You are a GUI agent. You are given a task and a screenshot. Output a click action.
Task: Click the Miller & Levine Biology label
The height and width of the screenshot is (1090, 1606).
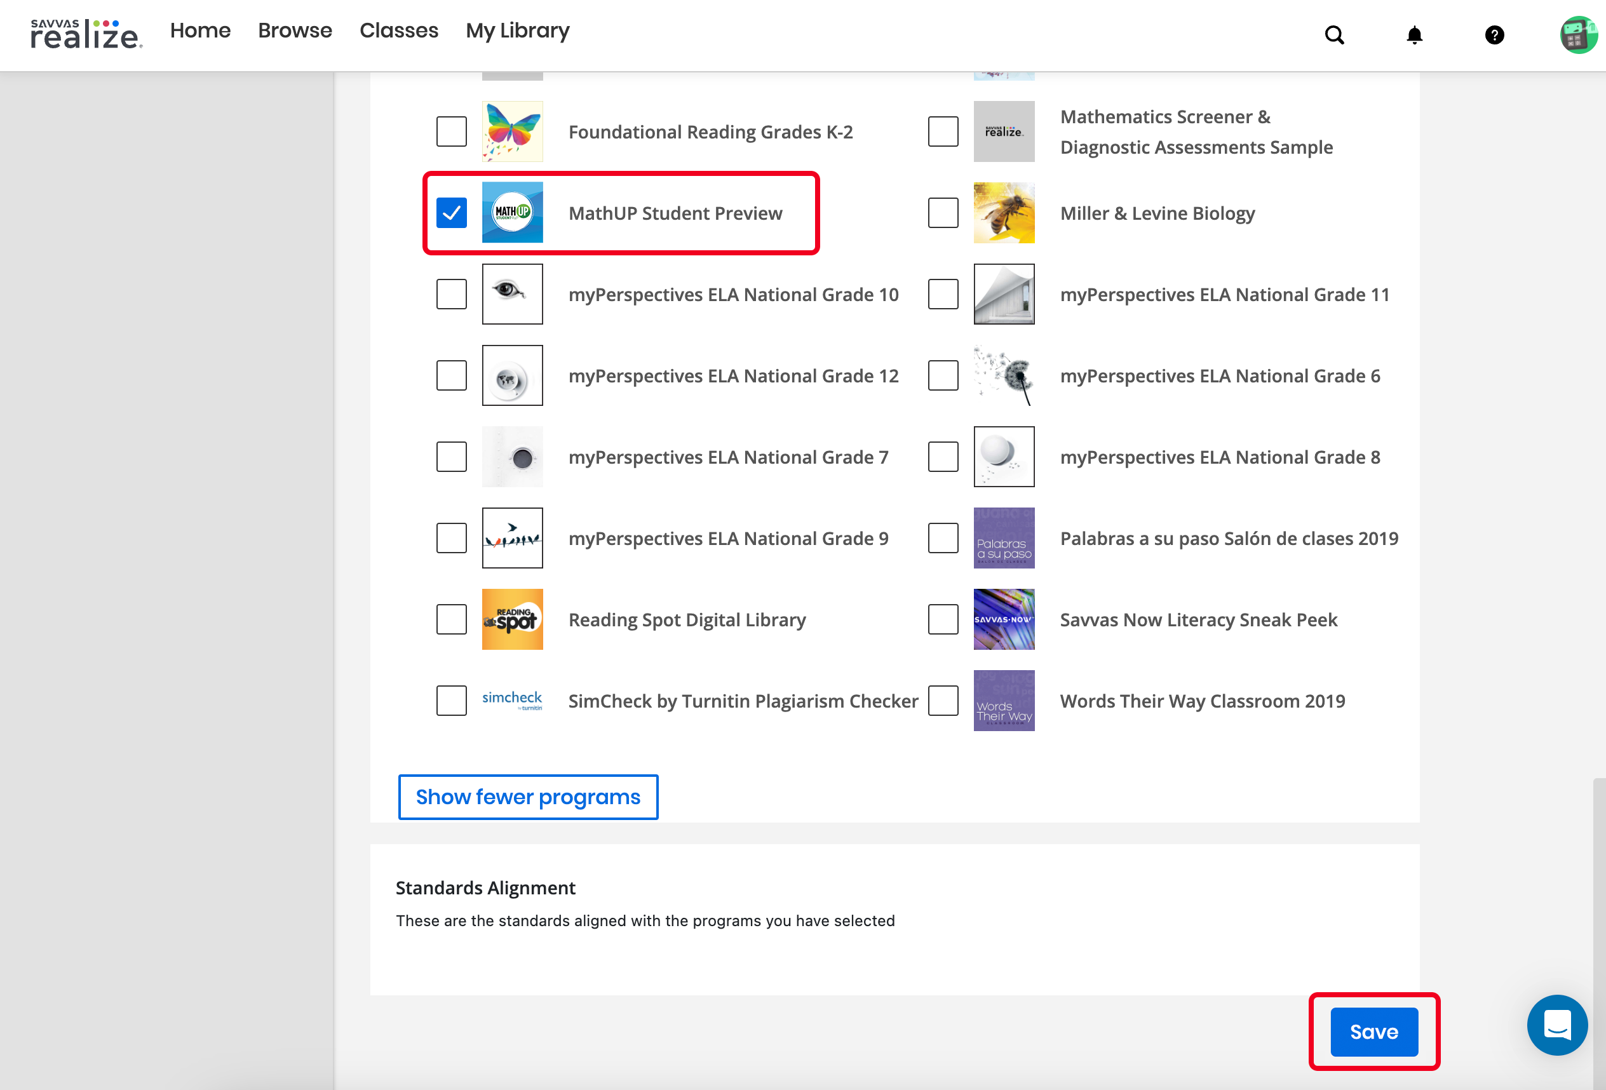click(1157, 213)
